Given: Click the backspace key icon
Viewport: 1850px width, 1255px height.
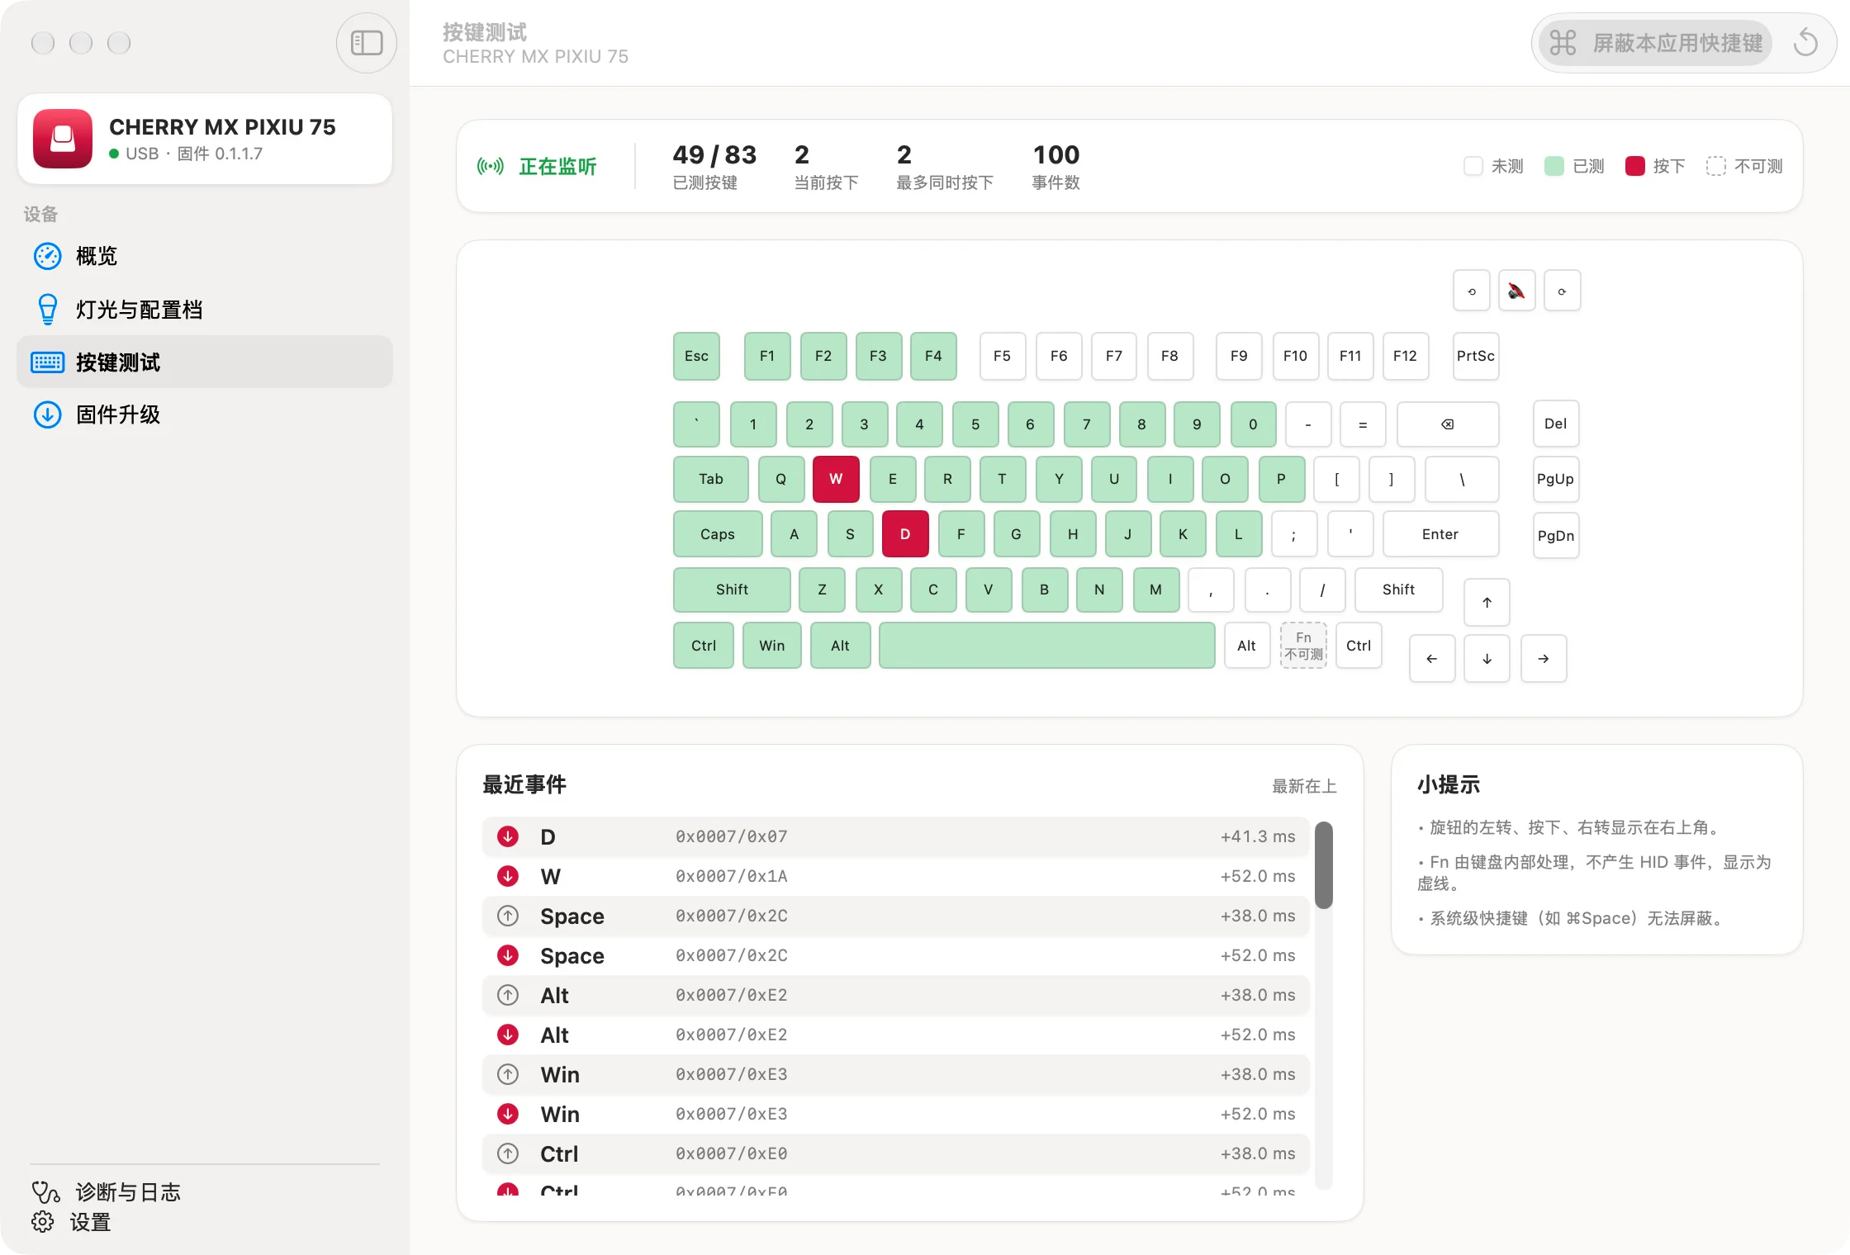Looking at the screenshot, I should [x=1447, y=424].
